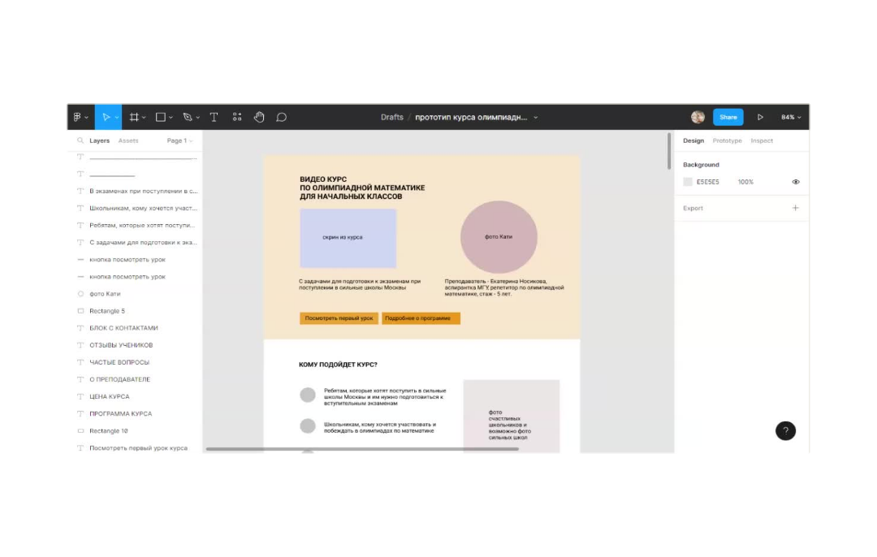The image size is (877, 557).
Task: Switch to the Assets tab
Action: (128, 140)
